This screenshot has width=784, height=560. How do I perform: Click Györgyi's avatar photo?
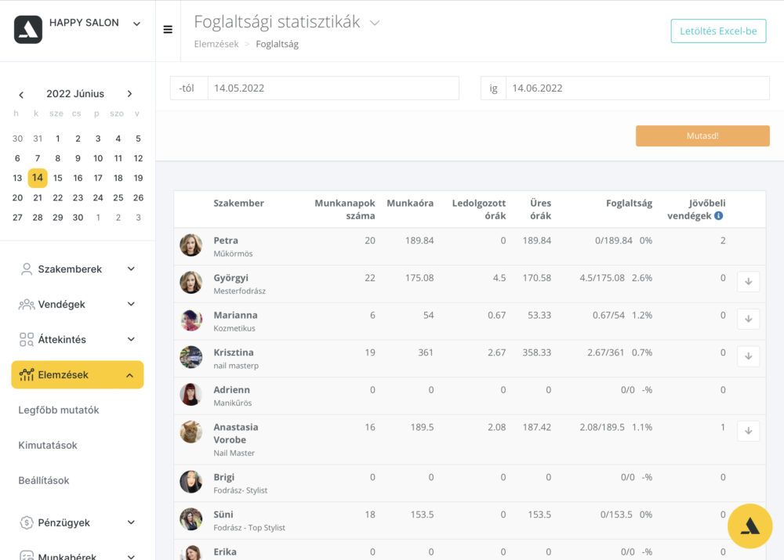[191, 282]
